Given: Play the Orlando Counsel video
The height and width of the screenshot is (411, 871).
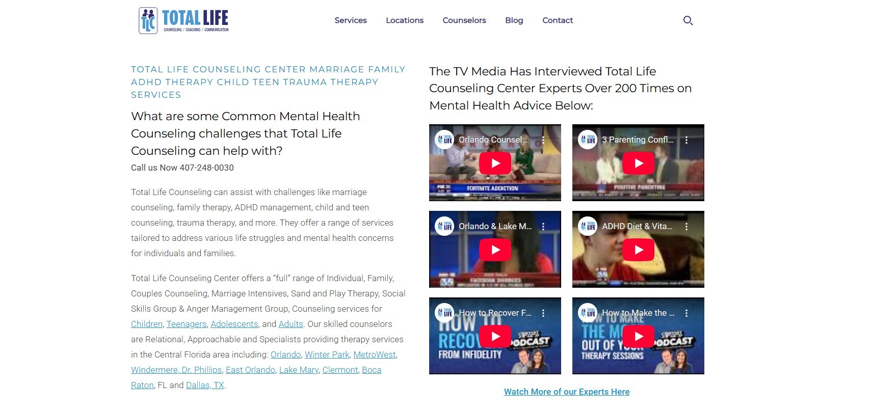Looking at the screenshot, I should 495,163.
